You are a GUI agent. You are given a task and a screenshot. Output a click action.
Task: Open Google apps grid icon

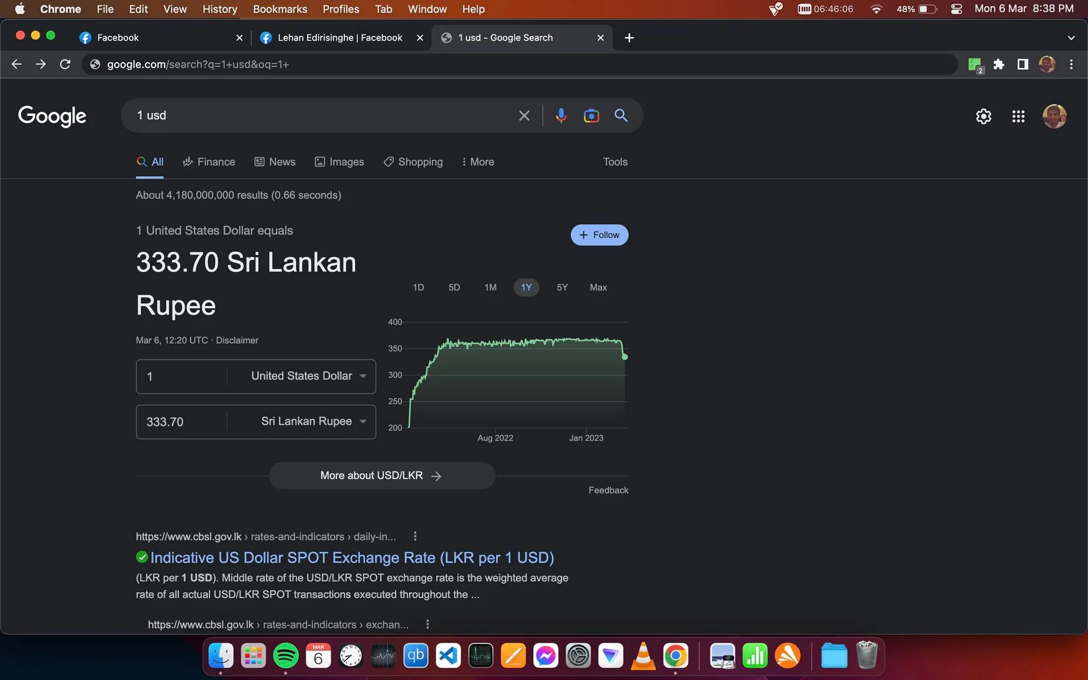pyautogui.click(x=1018, y=116)
